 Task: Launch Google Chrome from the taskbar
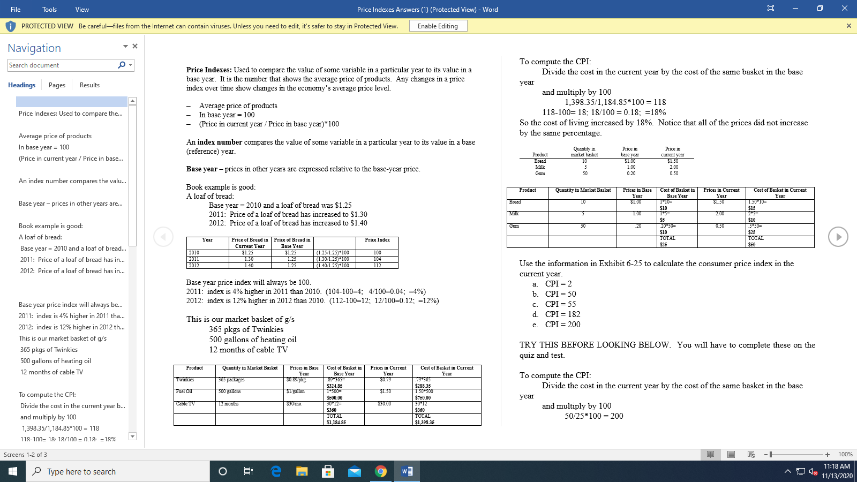point(381,471)
